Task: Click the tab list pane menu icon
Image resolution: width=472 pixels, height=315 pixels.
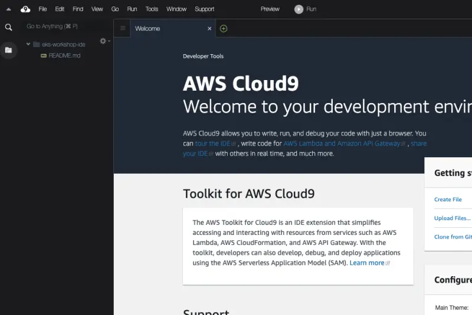Action: point(123,28)
